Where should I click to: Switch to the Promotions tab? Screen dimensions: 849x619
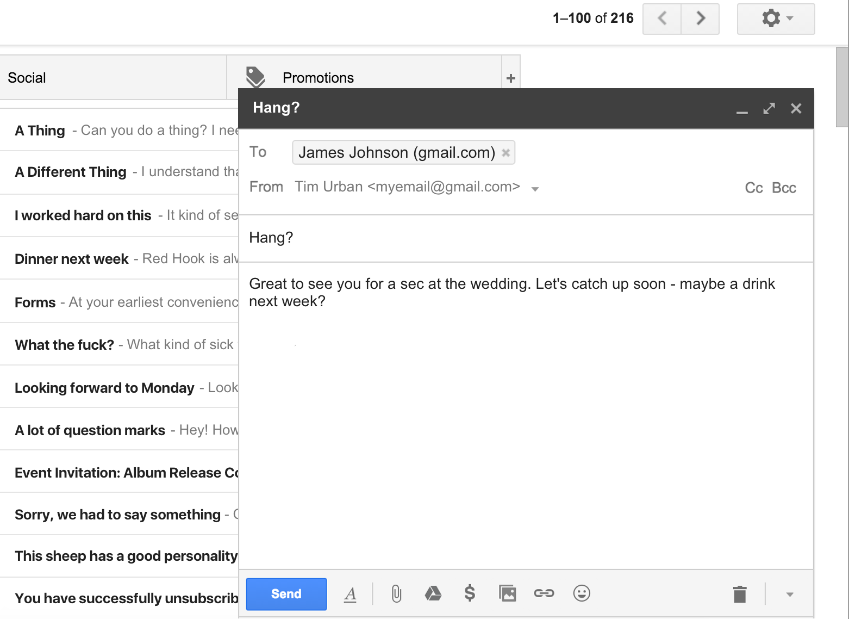point(318,78)
